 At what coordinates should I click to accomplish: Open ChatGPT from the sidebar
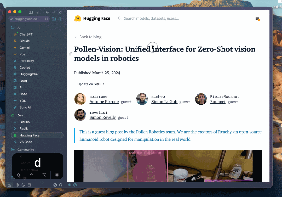(26, 34)
